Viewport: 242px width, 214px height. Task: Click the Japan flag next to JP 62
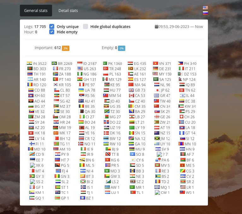tap(157, 90)
